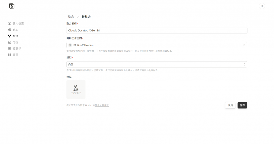The height and width of the screenshot is (145, 274).
Task: Click the 整合 integrations icon in sidebar
Action: [9, 36]
